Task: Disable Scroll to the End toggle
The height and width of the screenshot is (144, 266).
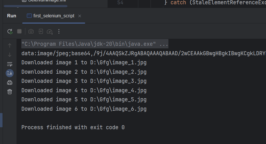Action: (10, 73)
